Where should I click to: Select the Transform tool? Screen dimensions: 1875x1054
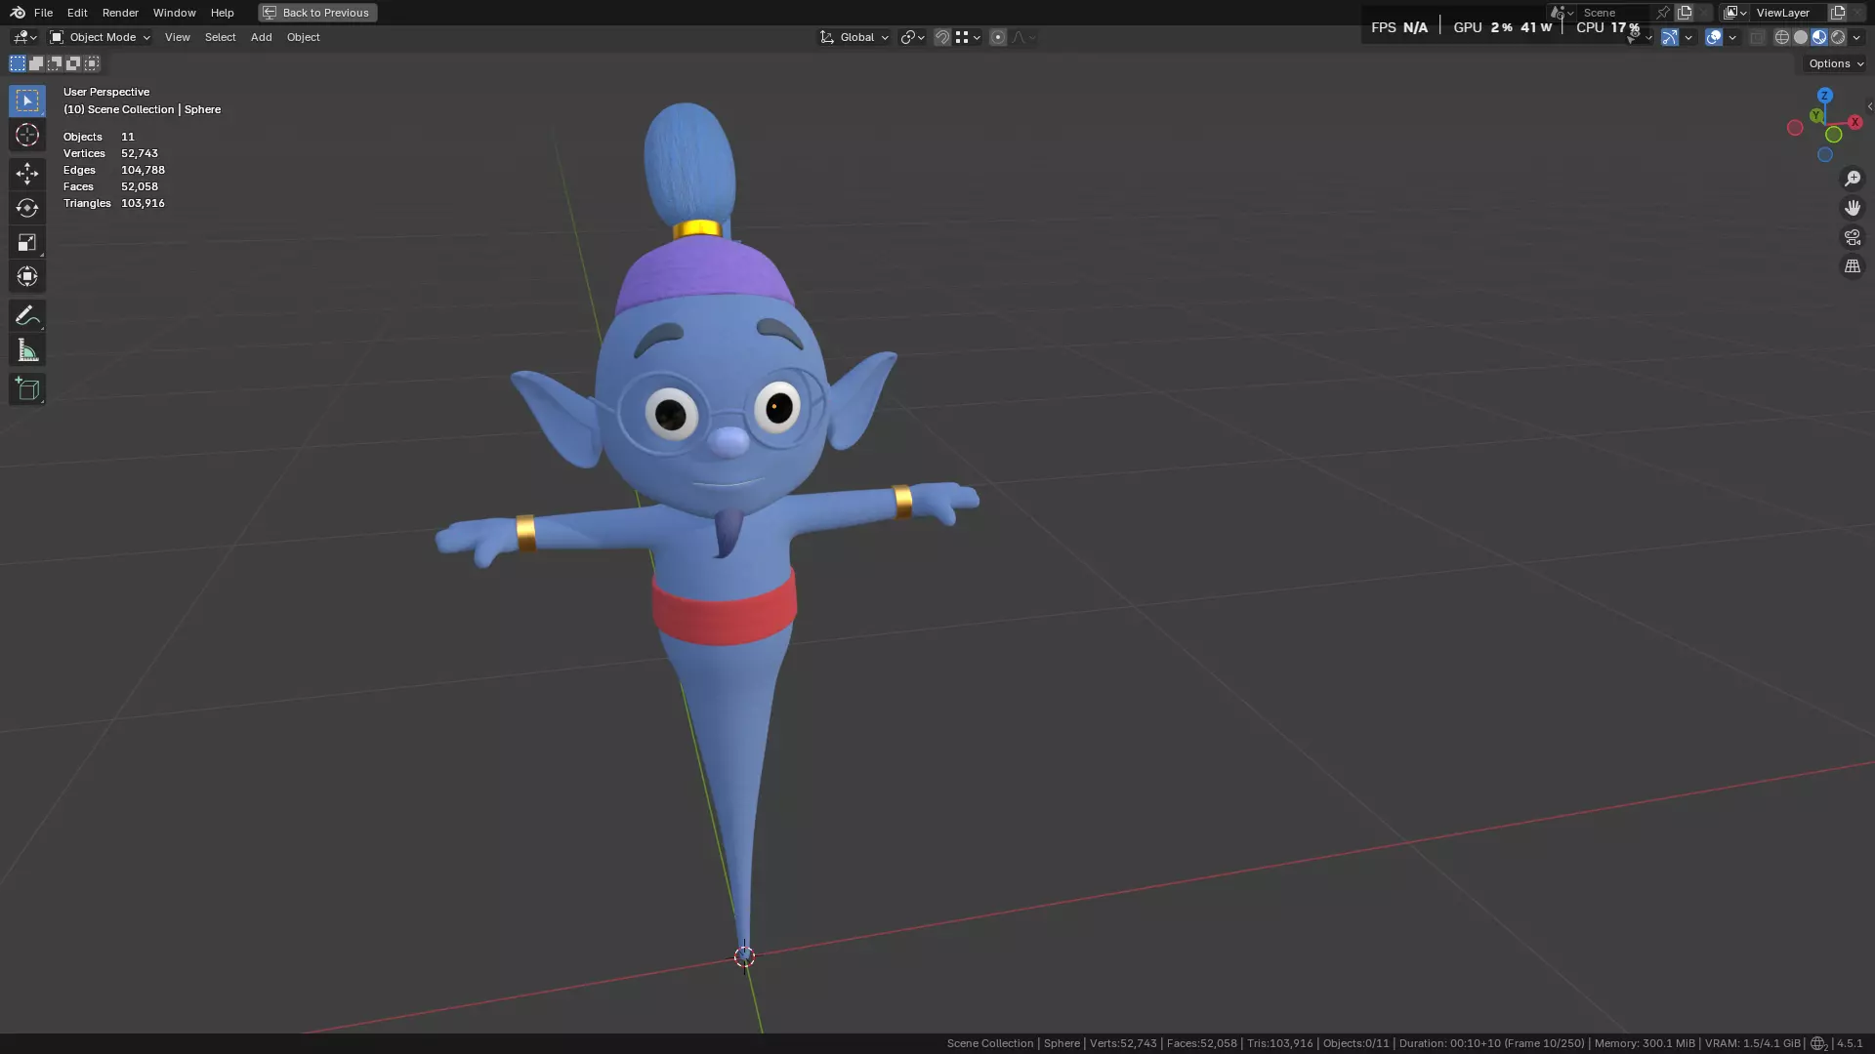27,276
